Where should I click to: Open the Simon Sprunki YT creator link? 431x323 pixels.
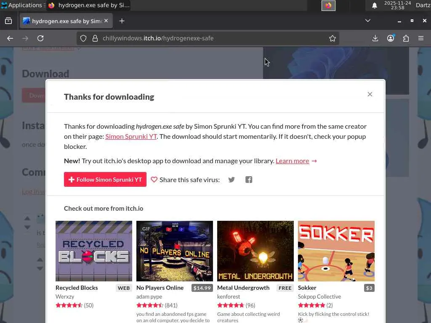pyautogui.click(x=131, y=137)
